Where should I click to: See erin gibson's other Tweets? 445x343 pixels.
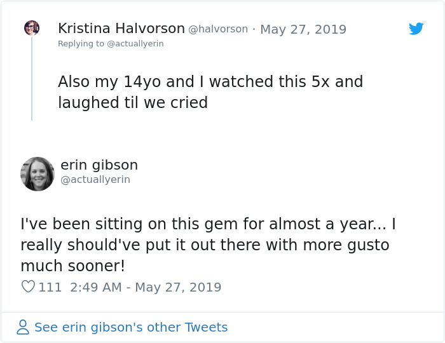tap(130, 328)
